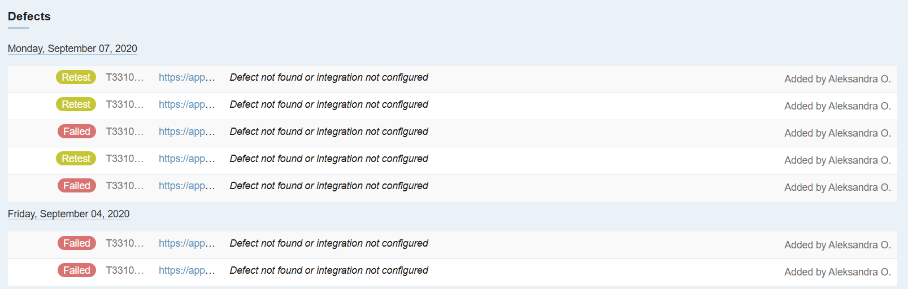Open test ID T3310 in first Friday row
Screen dimensions: 908x289
125,243
